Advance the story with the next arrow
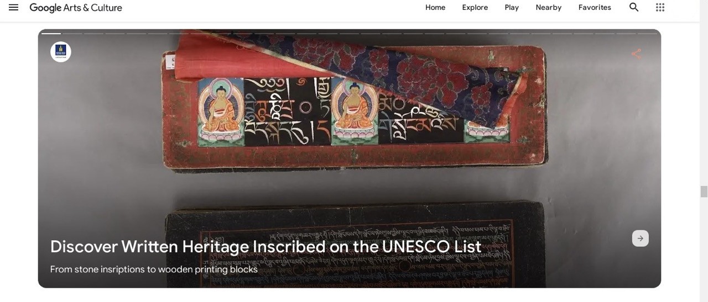Viewport: 708px width, 302px height. tap(641, 239)
